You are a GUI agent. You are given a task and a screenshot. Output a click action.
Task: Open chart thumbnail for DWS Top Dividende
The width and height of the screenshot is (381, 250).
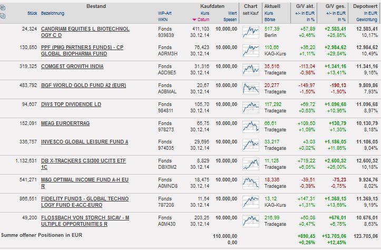[250, 108]
